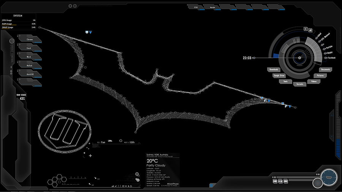Open Word from the launcher panel

30,57
